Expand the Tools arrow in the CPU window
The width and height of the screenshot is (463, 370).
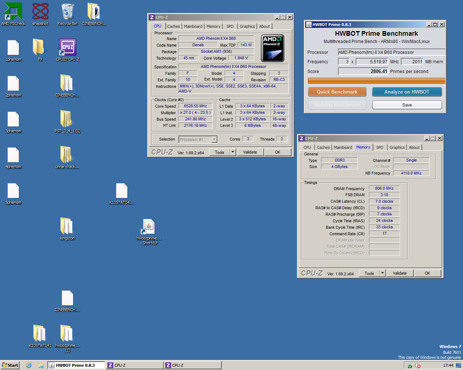(233, 152)
